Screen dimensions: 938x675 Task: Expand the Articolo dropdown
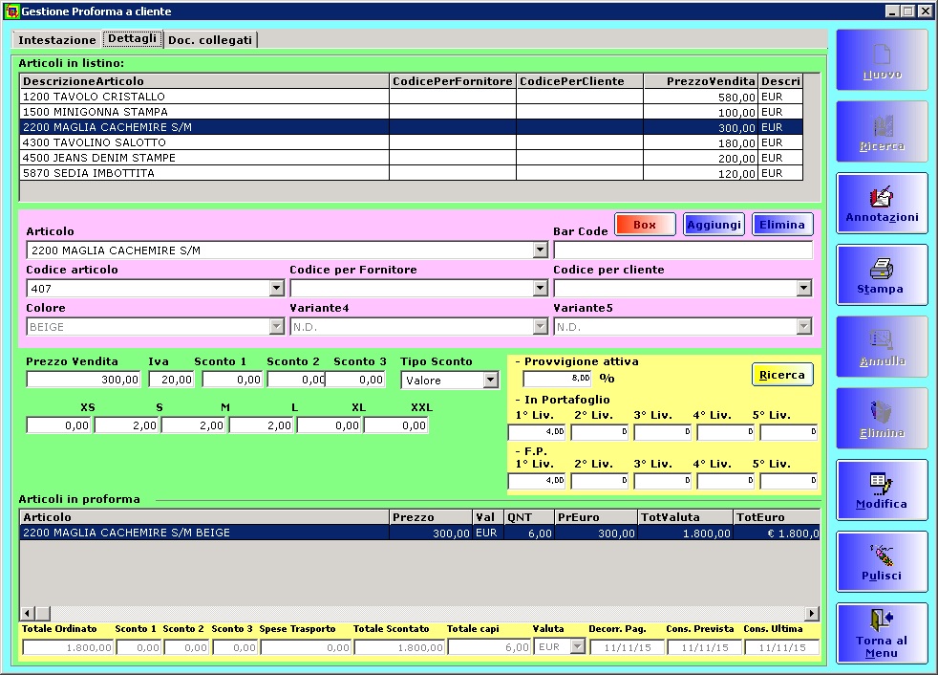541,250
